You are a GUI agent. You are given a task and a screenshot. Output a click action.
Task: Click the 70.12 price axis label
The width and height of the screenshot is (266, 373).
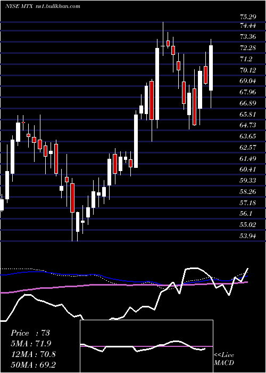click(x=248, y=70)
